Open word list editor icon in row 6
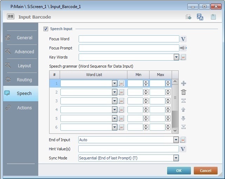The width and height of the screenshot is (225, 179). point(121,127)
